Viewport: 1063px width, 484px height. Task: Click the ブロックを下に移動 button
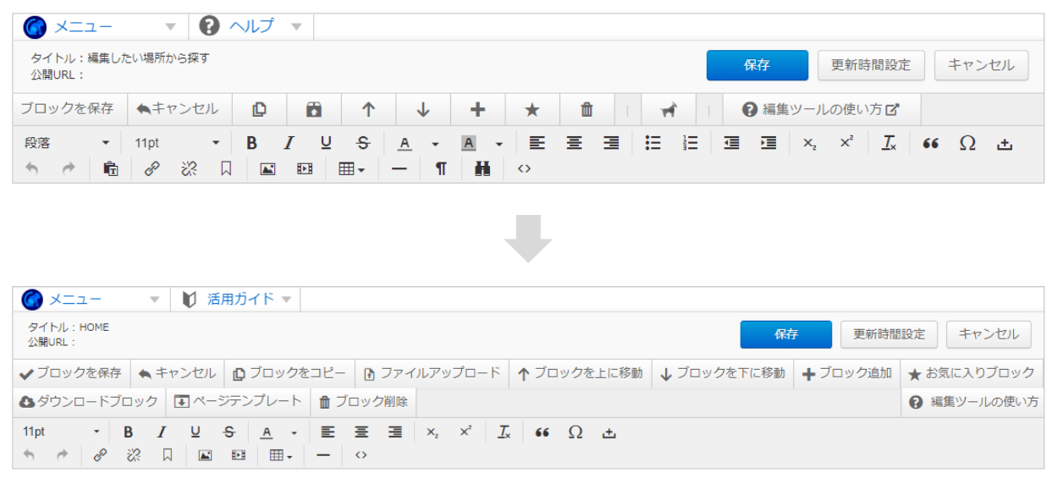722,373
